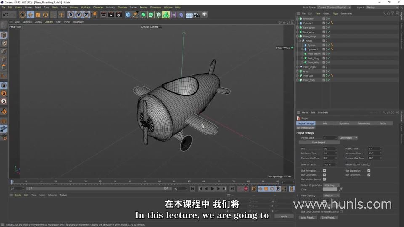This screenshot has width=404, height=227.
Task: Open the Create menu
Action: [x=18, y=8]
